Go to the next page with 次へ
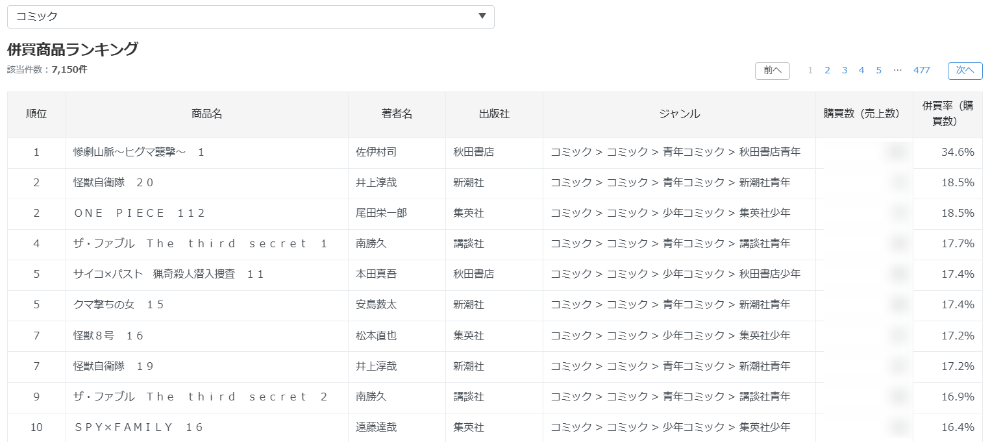 965,71
